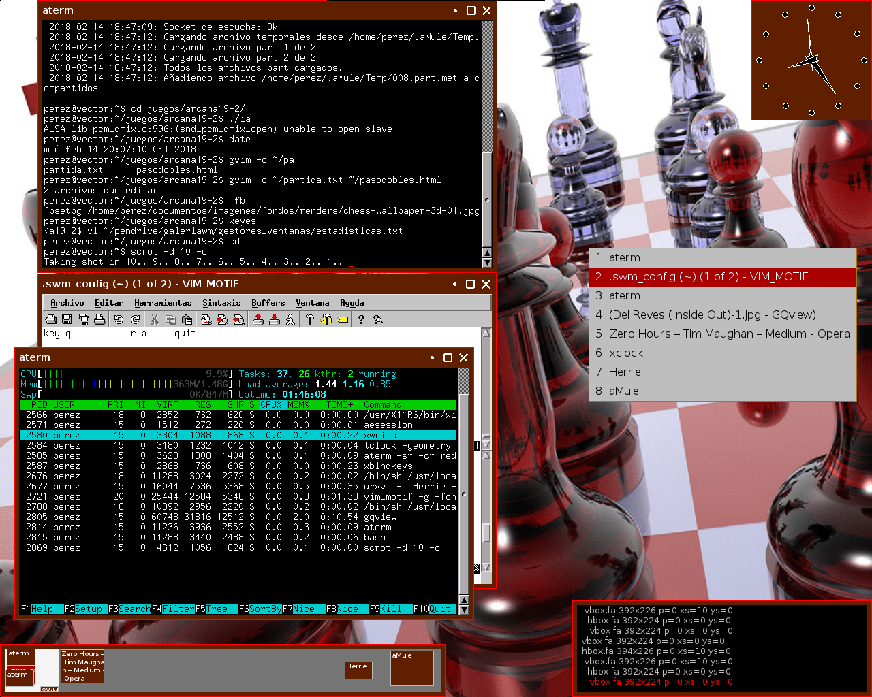The image size is (872, 697).
Task: Select '3 aterm' in the window list
Action: click(723, 296)
